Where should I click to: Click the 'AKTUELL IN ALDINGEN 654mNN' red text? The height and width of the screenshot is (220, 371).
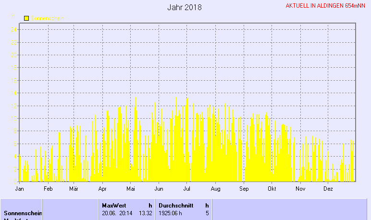point(325,6)
